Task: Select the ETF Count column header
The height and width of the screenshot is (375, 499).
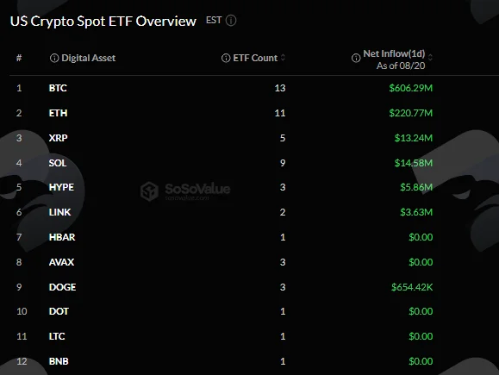Action: point(255,58)
